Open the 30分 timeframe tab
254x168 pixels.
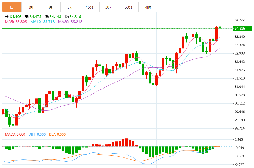(x=109, y=7)
